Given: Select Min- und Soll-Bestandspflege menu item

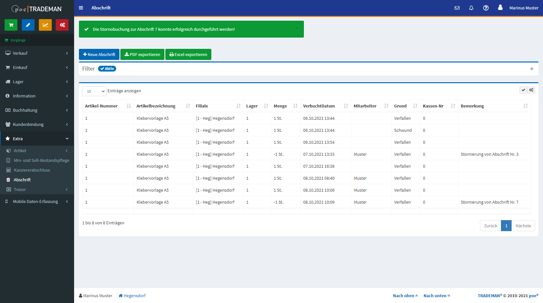Looking at the screenshot, I should point(41,160).
